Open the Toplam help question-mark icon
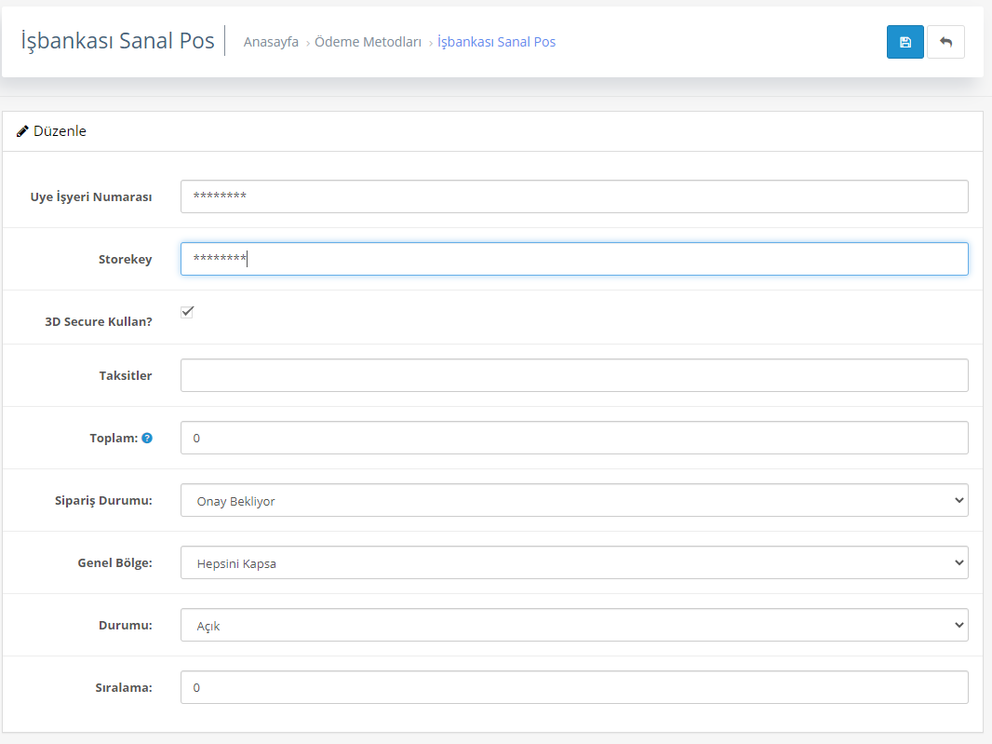The height and width of the screenshot is (744, 992). coord(147,439)
